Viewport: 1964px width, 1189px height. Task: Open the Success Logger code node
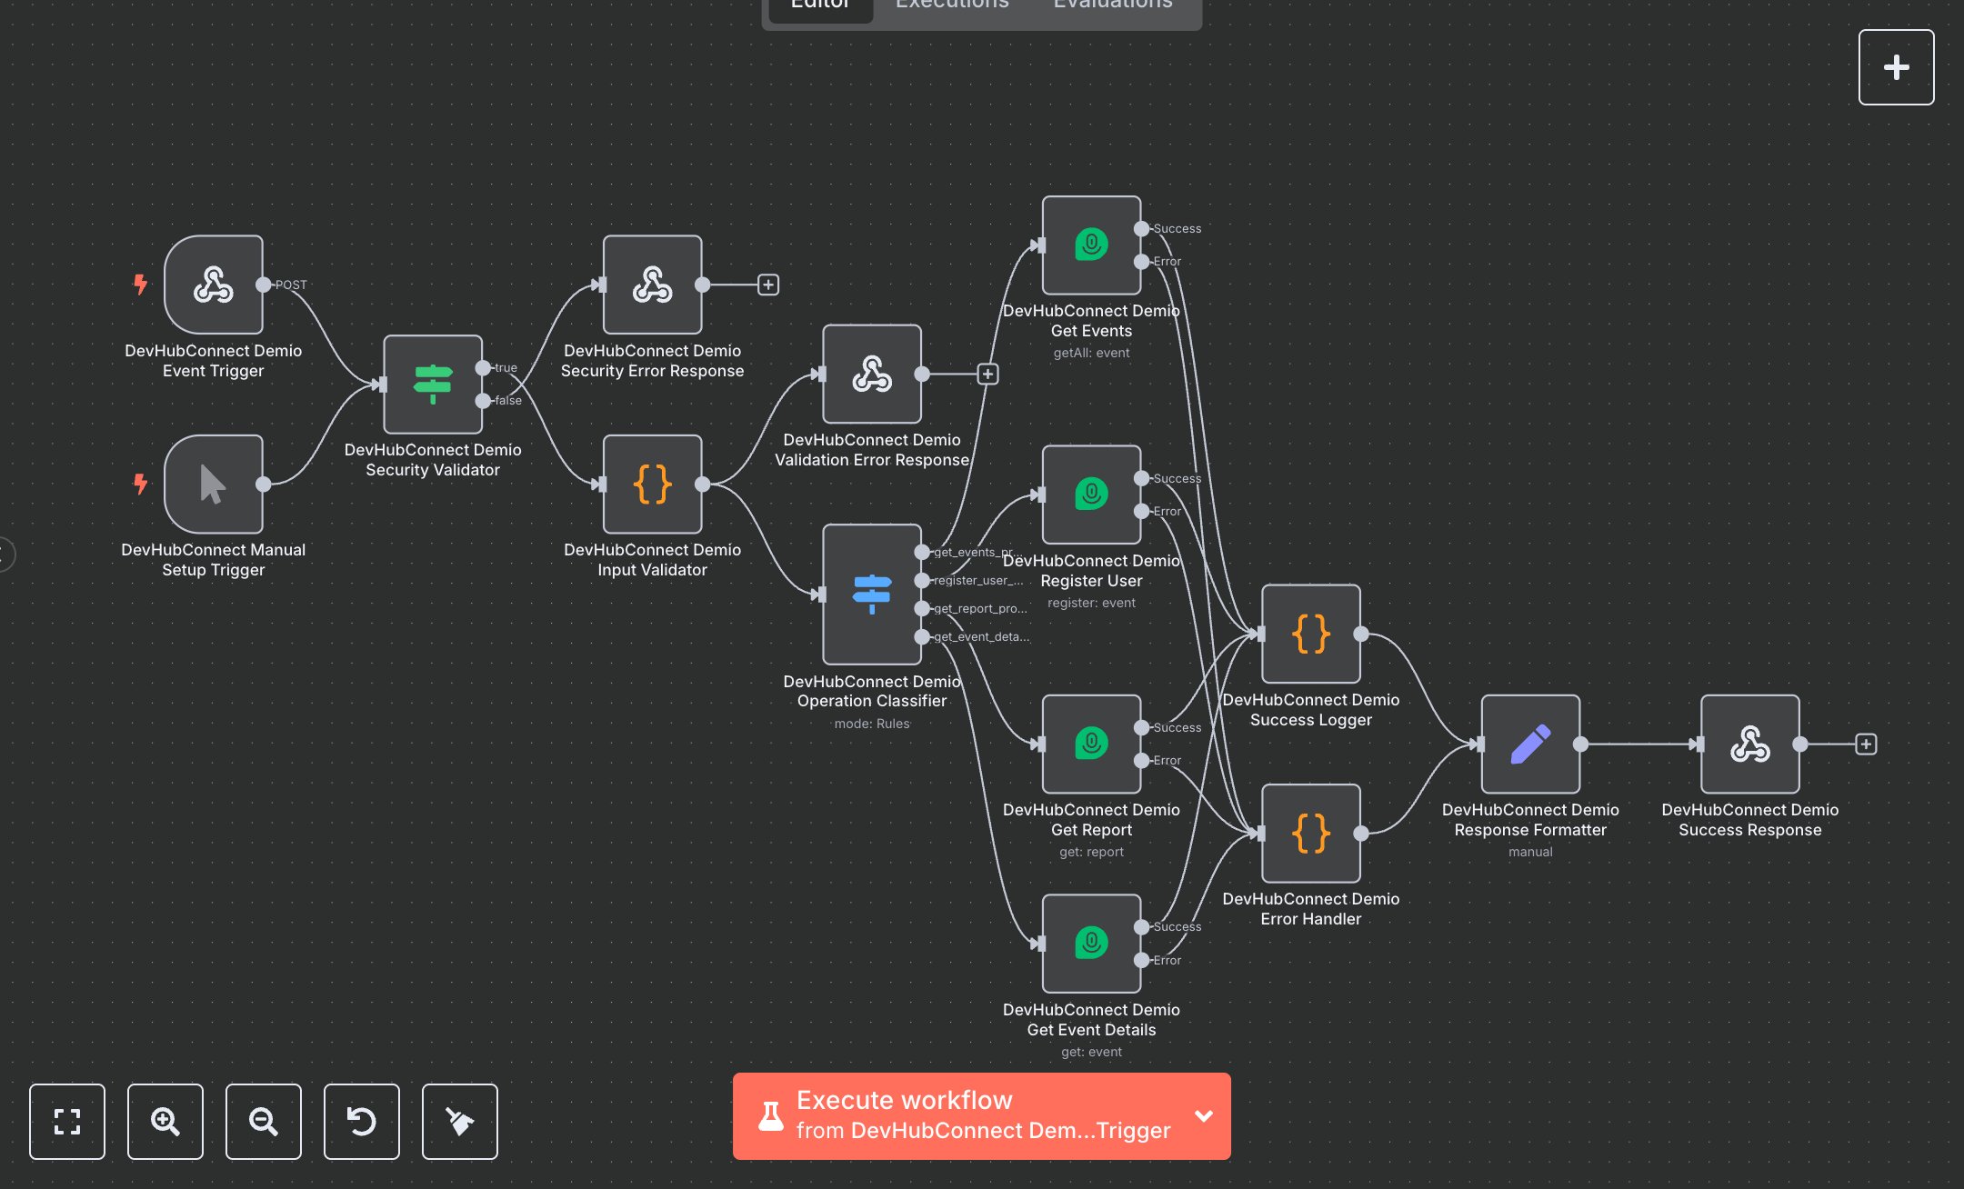1309,634
